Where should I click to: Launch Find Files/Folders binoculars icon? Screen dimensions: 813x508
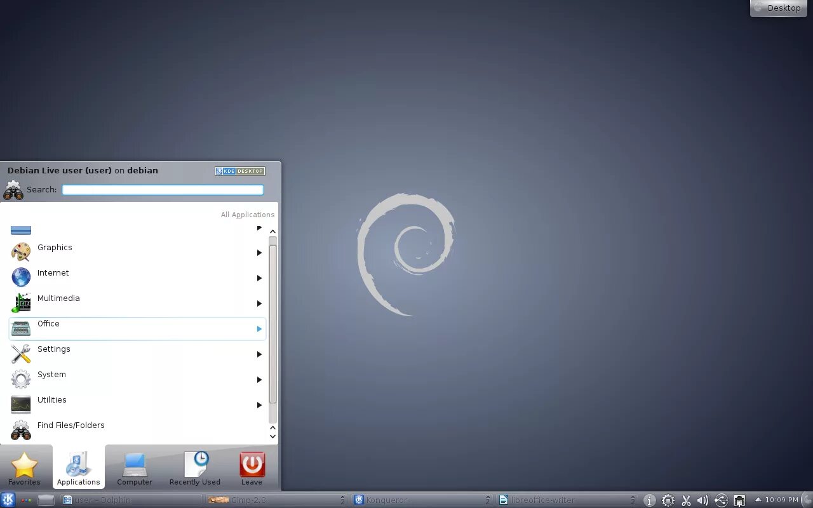pos(21,430)
